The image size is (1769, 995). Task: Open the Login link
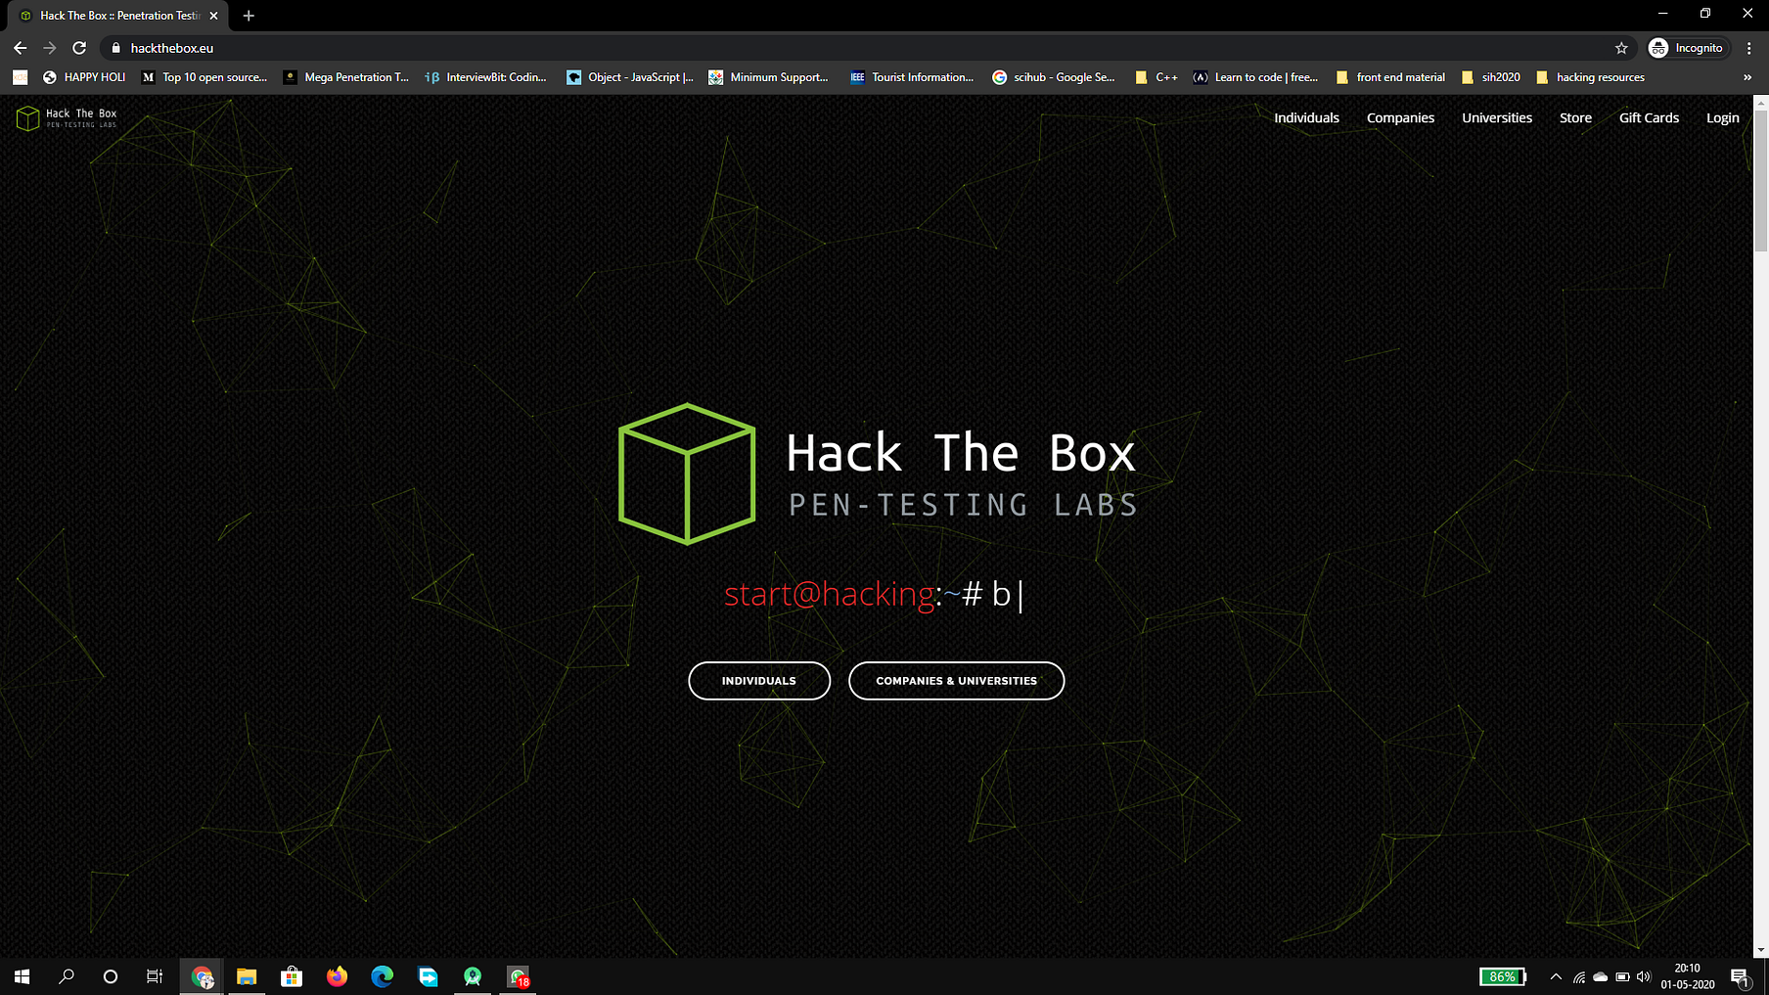[x=1722, y=117]
